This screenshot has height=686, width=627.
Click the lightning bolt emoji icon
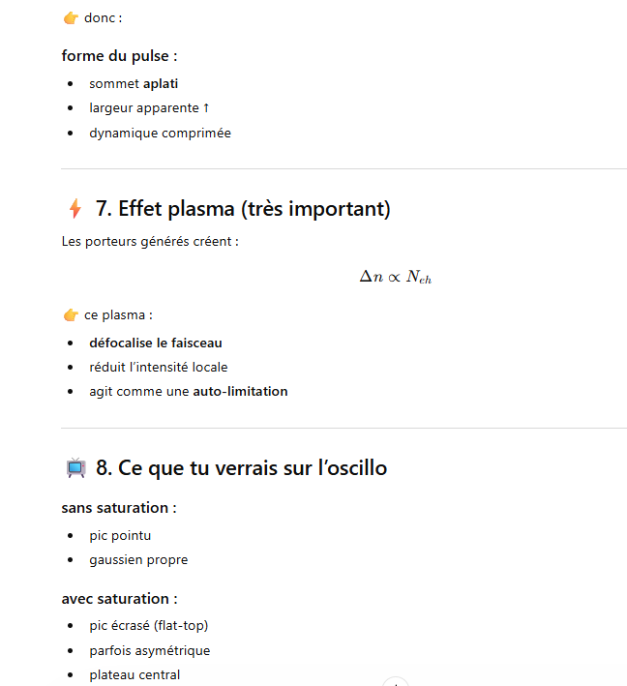click(x=75, y=209)
